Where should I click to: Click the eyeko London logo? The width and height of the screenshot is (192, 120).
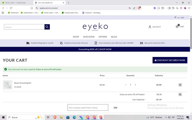[x=95, y=27]
